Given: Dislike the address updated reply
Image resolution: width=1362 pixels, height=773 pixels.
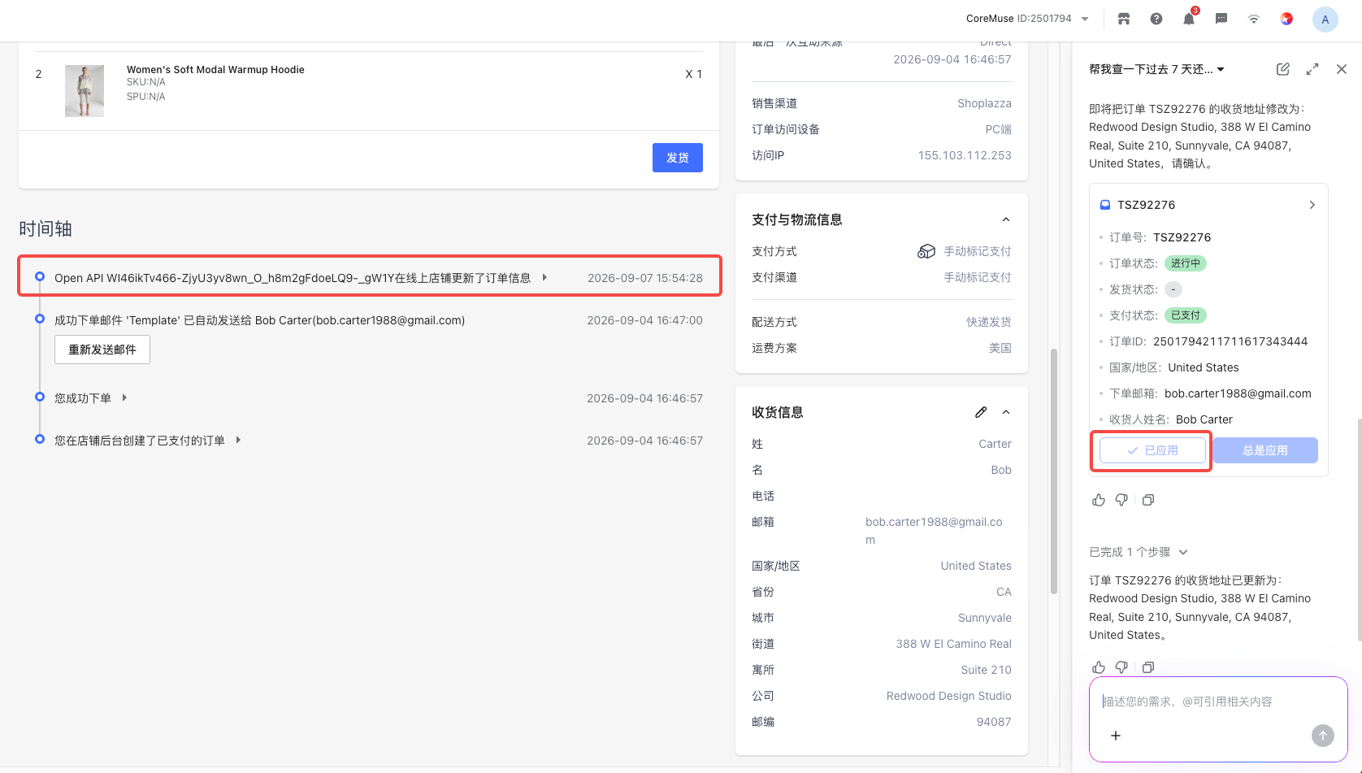Looking at the screenshot, I should 1121,667.
